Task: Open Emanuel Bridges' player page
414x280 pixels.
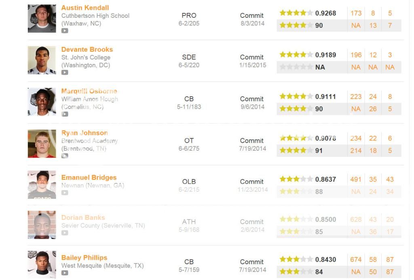Action: [89, 177]
